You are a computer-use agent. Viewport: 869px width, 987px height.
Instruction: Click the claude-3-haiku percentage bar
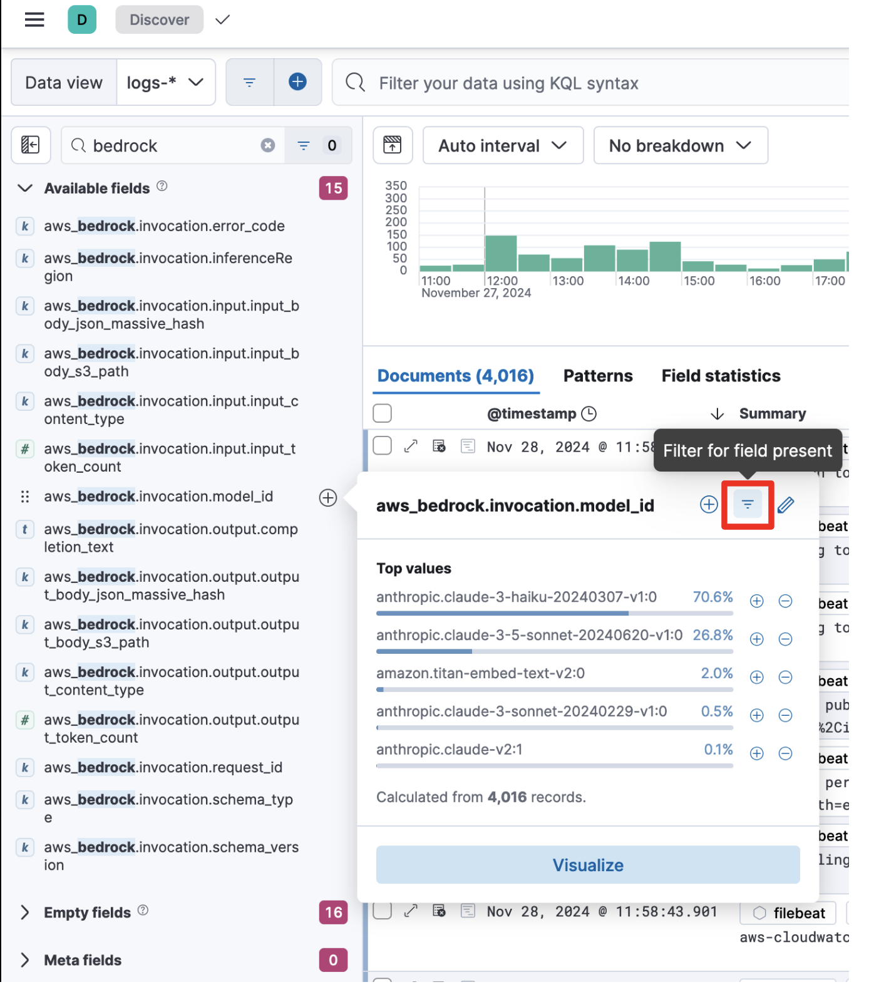tap(555, 614)
